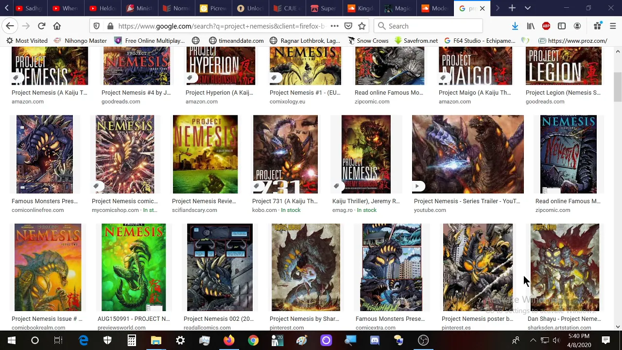Open Project Nemesis Review scifiandscary image
The image size is (622, 350).
point(205,154)
